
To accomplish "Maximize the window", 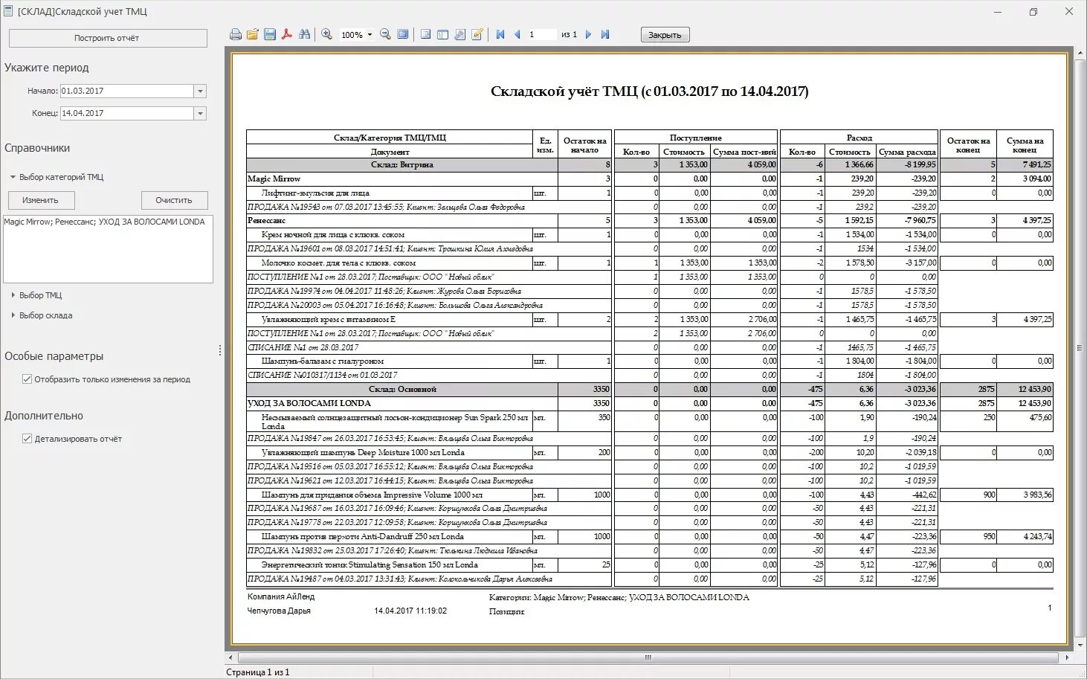I will (1033, 11).
